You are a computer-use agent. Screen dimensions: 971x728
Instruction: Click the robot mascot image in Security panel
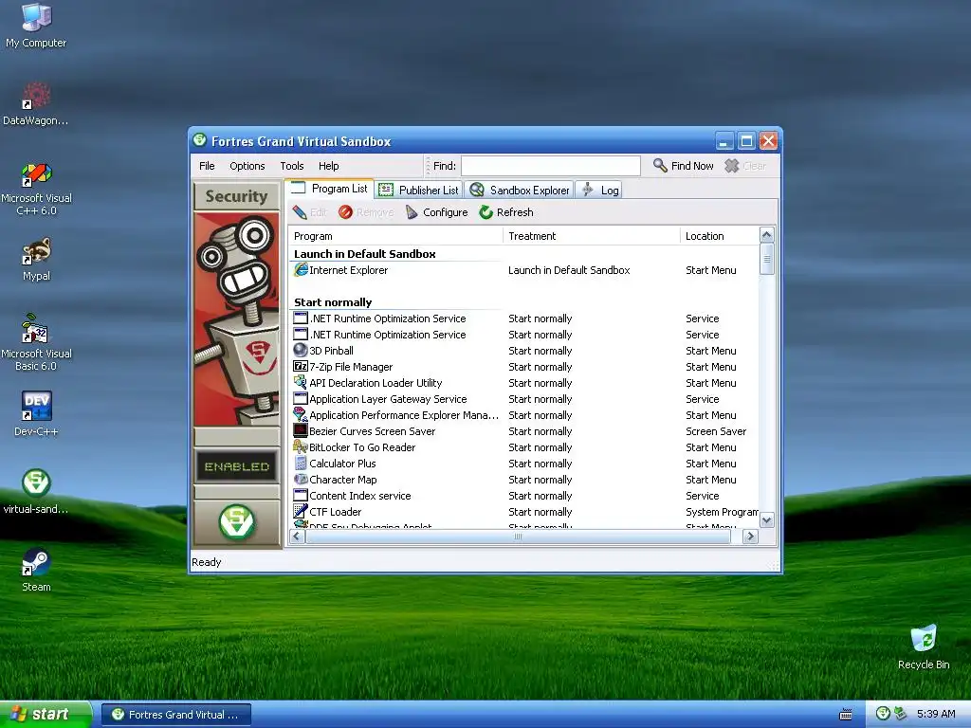236,318
